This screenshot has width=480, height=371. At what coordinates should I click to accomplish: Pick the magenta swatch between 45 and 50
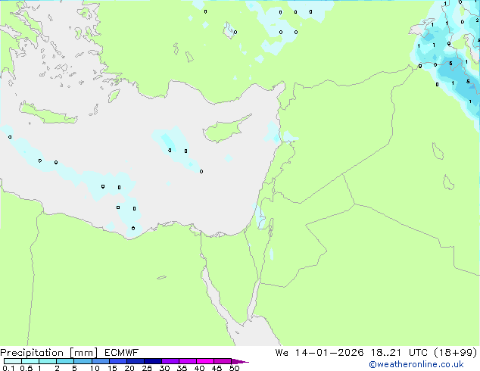coord(223,361)
